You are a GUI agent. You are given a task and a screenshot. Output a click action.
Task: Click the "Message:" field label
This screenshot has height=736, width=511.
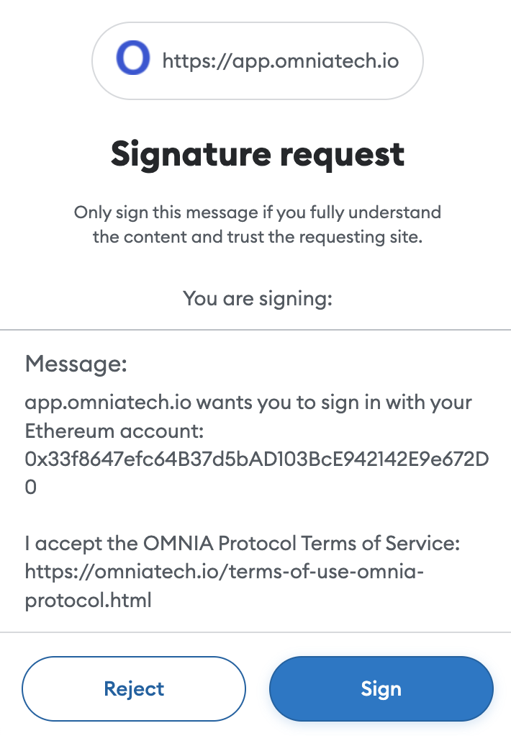(x=76, y=364)
